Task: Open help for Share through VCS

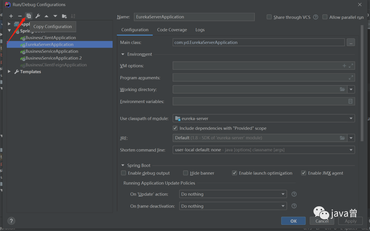Action: click(x=316, y=17)
